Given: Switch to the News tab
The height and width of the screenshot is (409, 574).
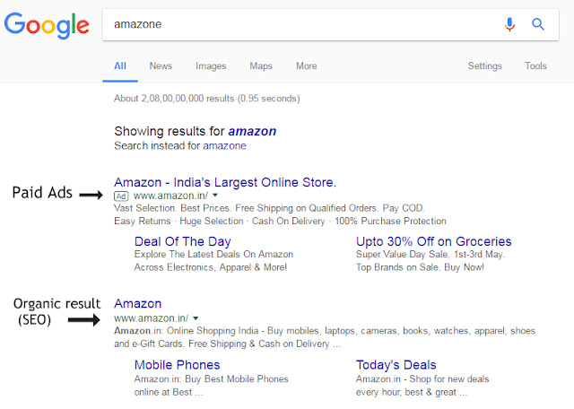Looking at the screenshot, I should 161,65.
